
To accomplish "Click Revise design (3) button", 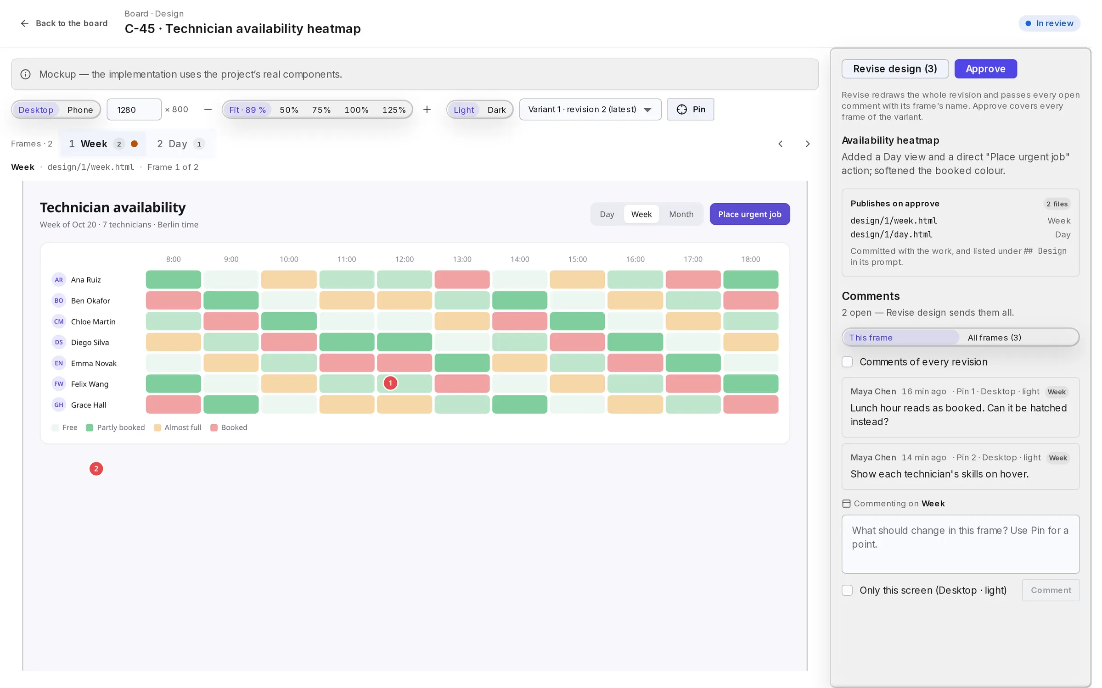I will pyautogui.click(x=895, y=69).
